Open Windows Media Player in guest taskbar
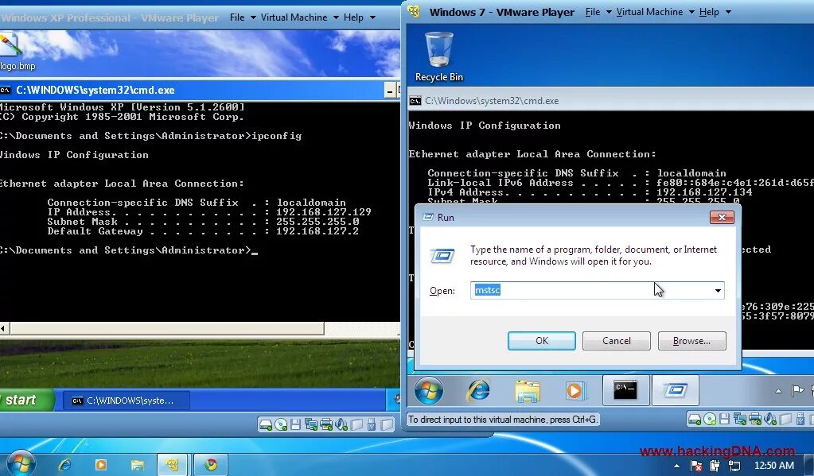Screen dimensions: 814x476 coord(575,390)
